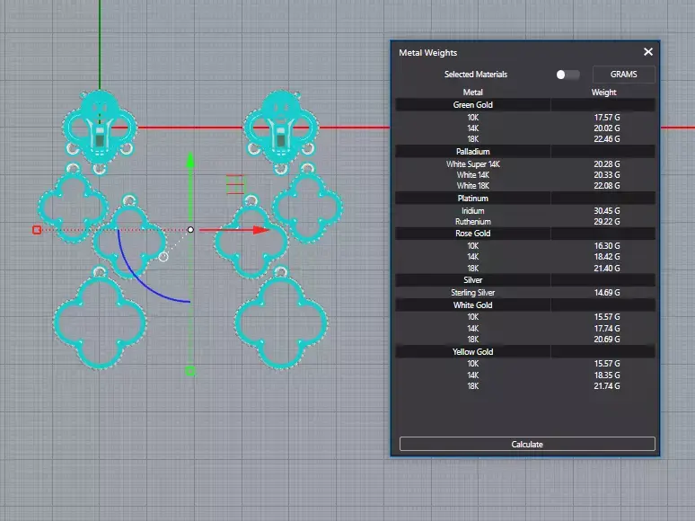Viewport: 695px width, 521px height.
Task: Click the 10K row under Green Gold
Action: click(x=525, y=118)
